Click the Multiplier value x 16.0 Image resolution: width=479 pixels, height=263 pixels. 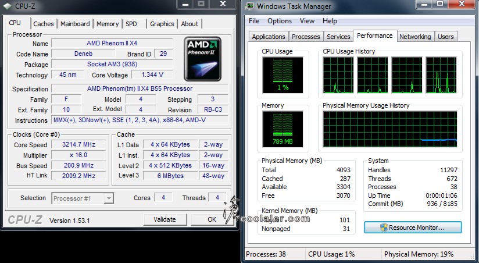(78, 155)
